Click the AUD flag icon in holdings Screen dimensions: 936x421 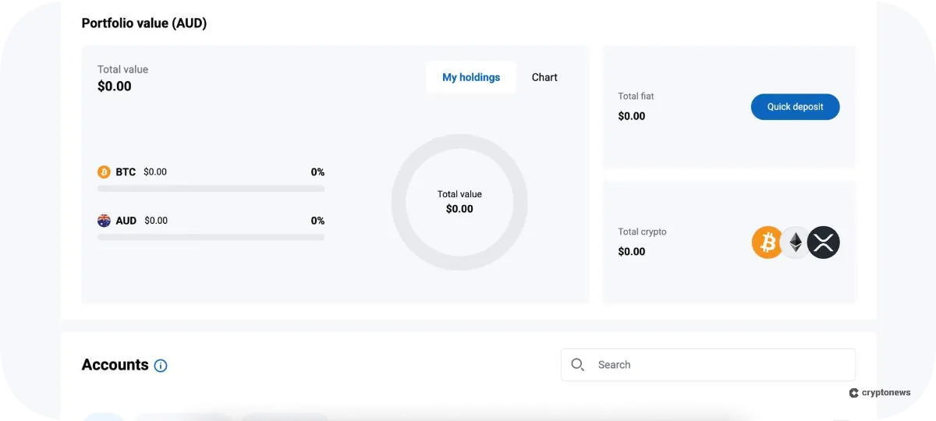(x=104, y=221)
